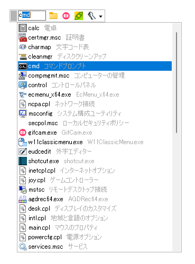
Task: Select the calc 電卓 entry text
Action: pos(42,28)
